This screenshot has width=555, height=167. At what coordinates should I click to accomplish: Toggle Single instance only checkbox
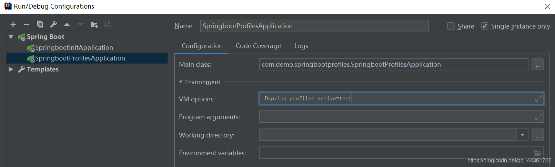point(485,26)
